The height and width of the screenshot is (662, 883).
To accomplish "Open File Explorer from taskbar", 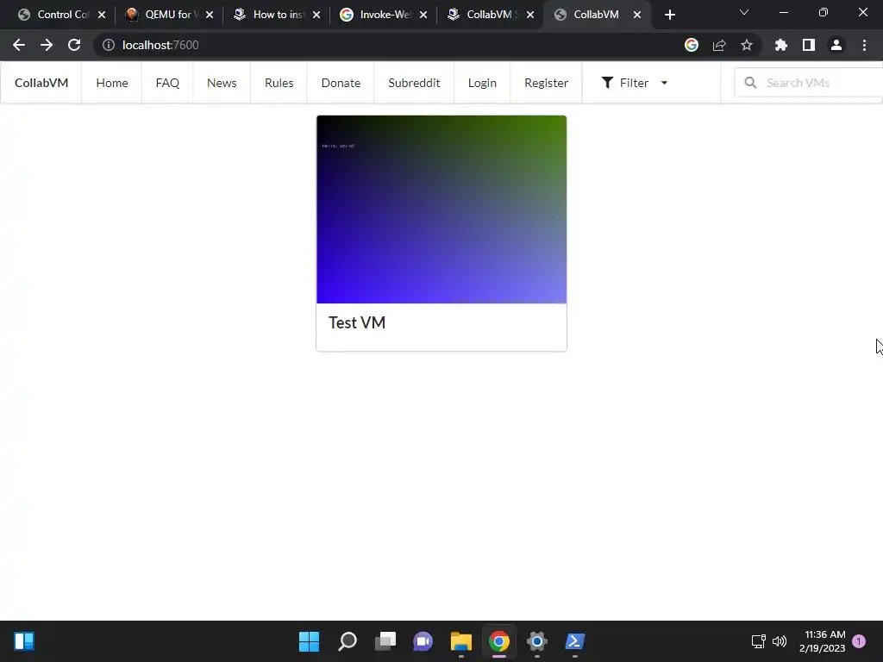I will pyautogui.click(x=460, y=641).
